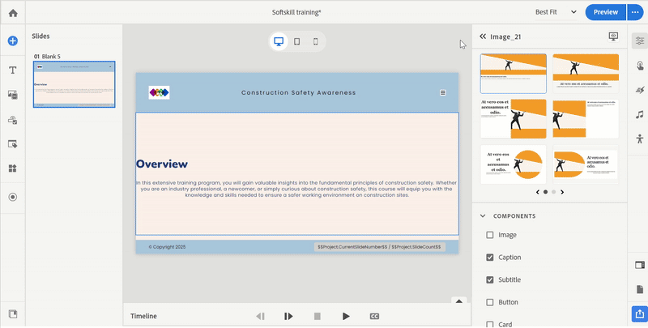Enable the Image component checkbox
This screenshot has width=648, height=328.
[489, 235]
